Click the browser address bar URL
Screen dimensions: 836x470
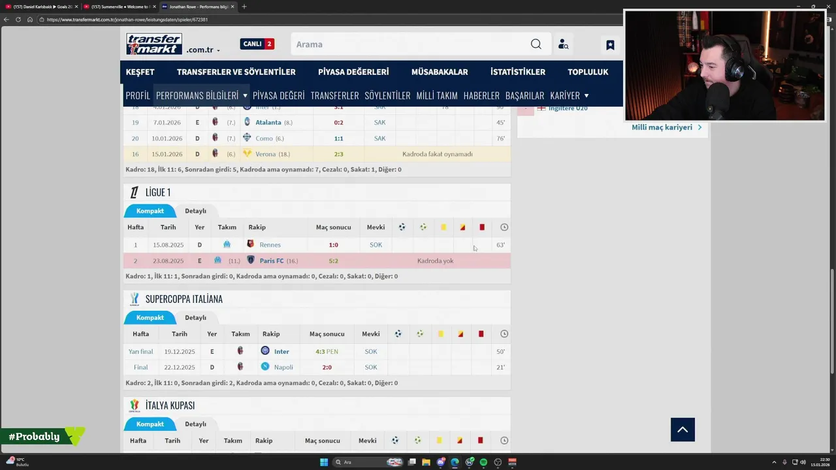(127, 20)
